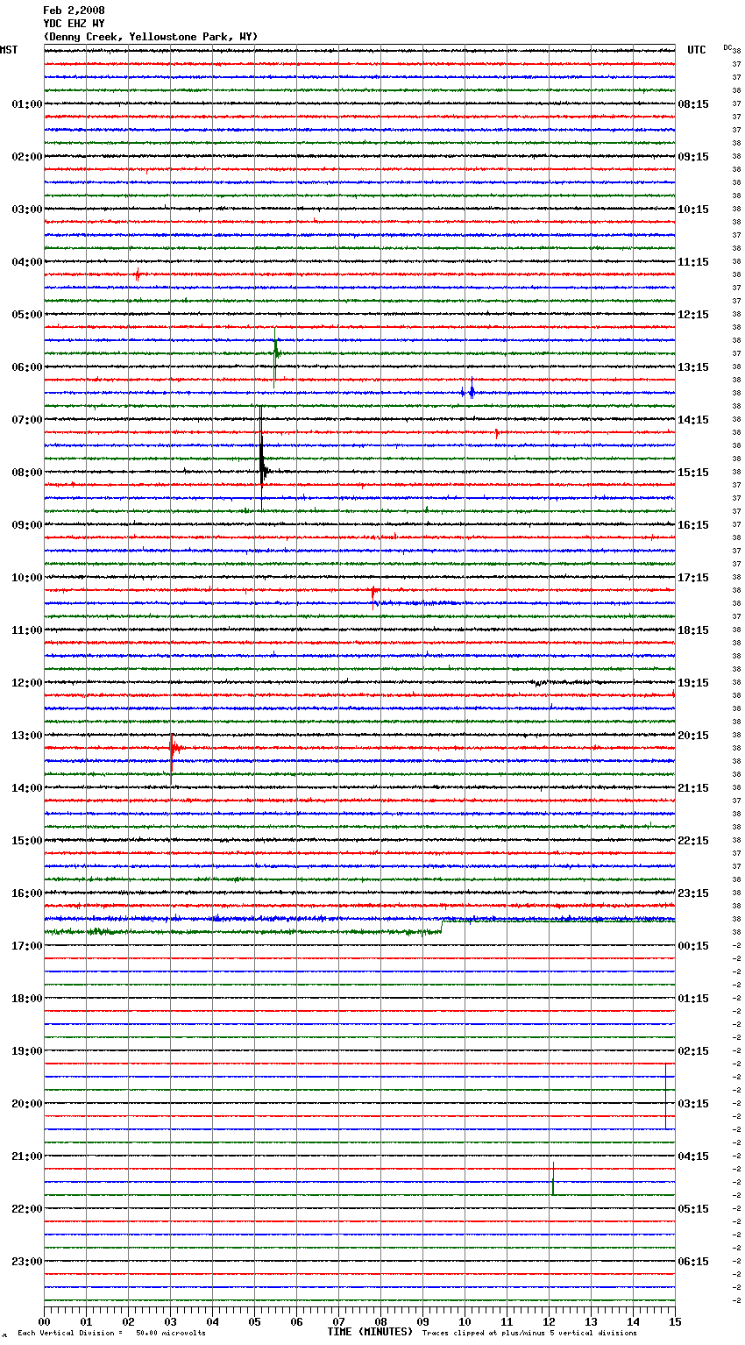Viewport: 745px width, 1345px height.
Task: Click the '14:15' UTC time label
Action: point(693,420)
